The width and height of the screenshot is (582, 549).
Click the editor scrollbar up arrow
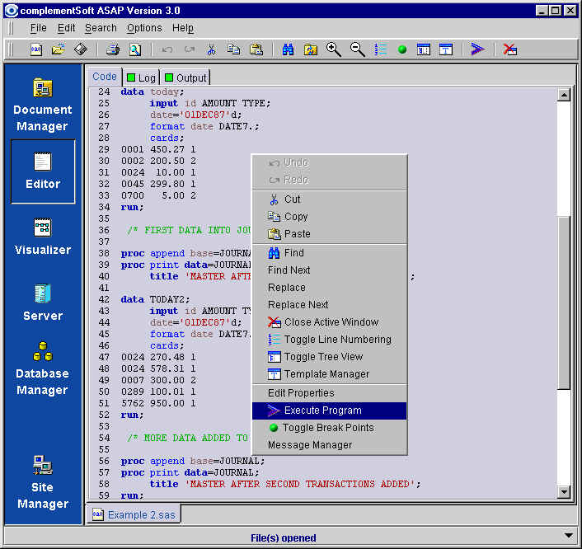(x=564, y=95)
